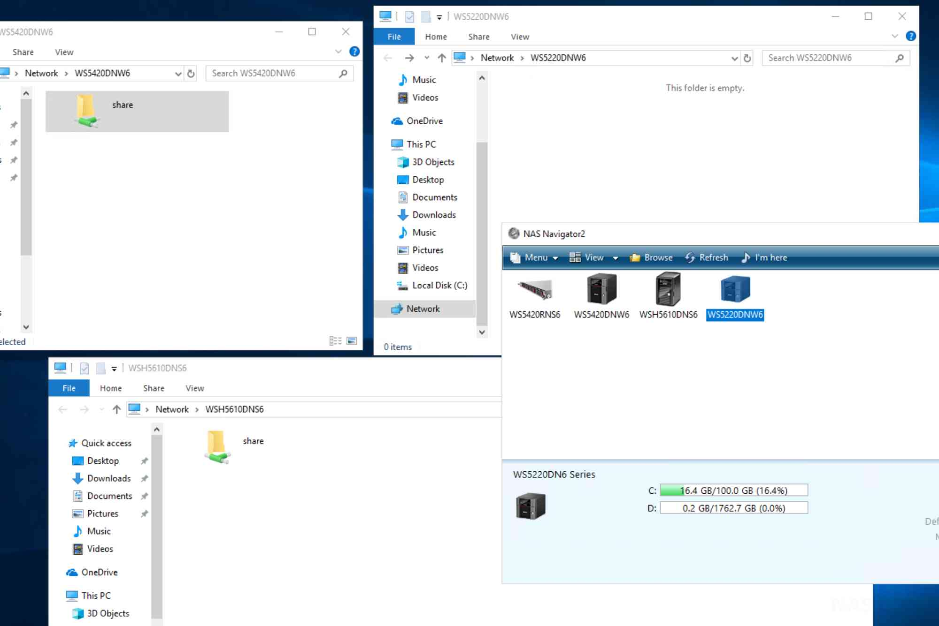Click the up-arrow navigation icon in WS5220DNW6 explorer
This screenshot has width=939, height=626.
click(441, 58)
